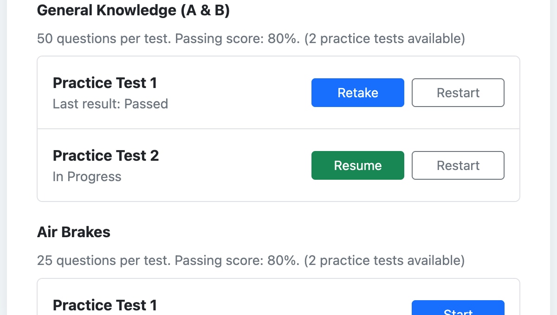Click the General Knowledge (A & B) heading
The height and width of the screenshot is (315, 557).
[133, 10]
